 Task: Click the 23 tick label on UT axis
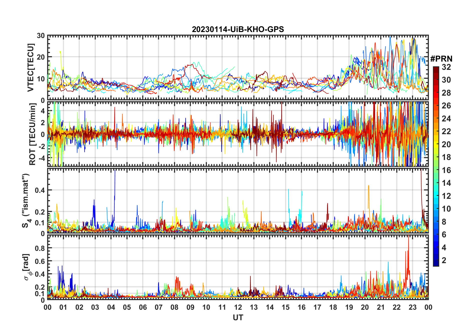point(412,307)
